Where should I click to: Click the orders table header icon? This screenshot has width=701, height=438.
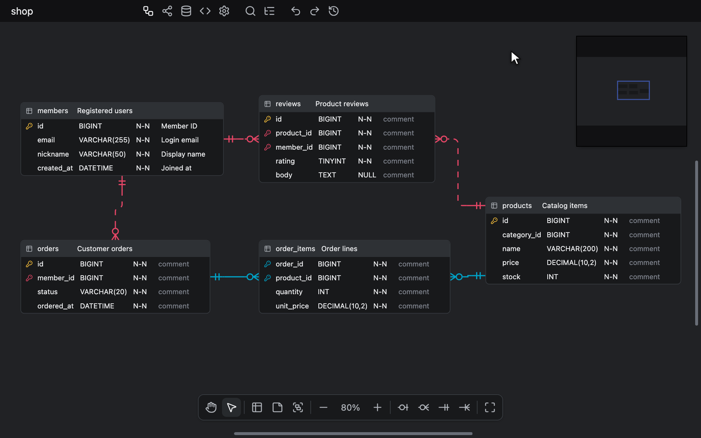click(29, 249)
